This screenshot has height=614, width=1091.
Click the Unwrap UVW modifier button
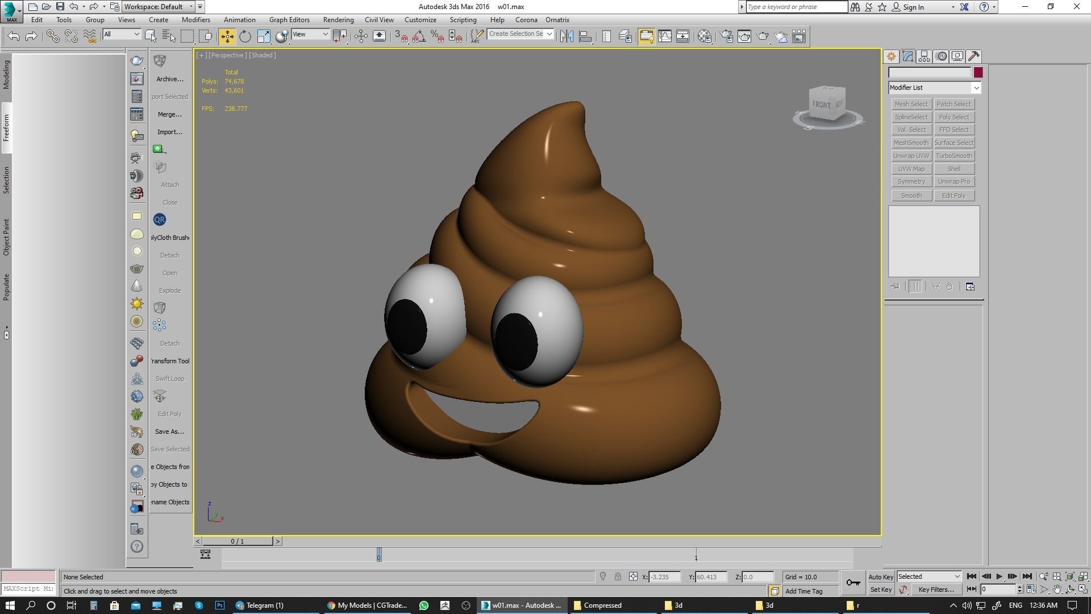tap(911, 156)
